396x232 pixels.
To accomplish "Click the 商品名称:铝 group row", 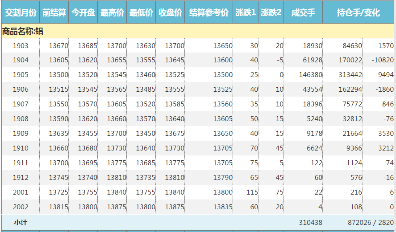I will tap(22, 31).
